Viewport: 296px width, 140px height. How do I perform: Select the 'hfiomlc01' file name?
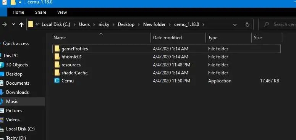tap(71, 57)
